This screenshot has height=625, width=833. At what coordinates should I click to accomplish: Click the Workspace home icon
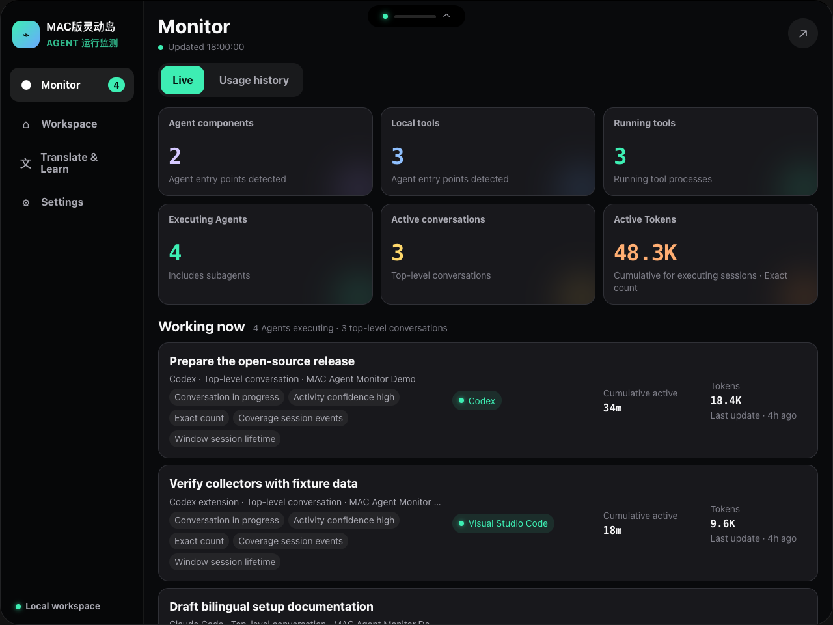point(26,124)
